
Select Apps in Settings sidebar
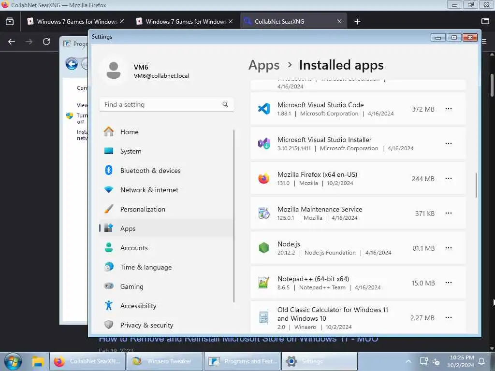tap(166, 228)
